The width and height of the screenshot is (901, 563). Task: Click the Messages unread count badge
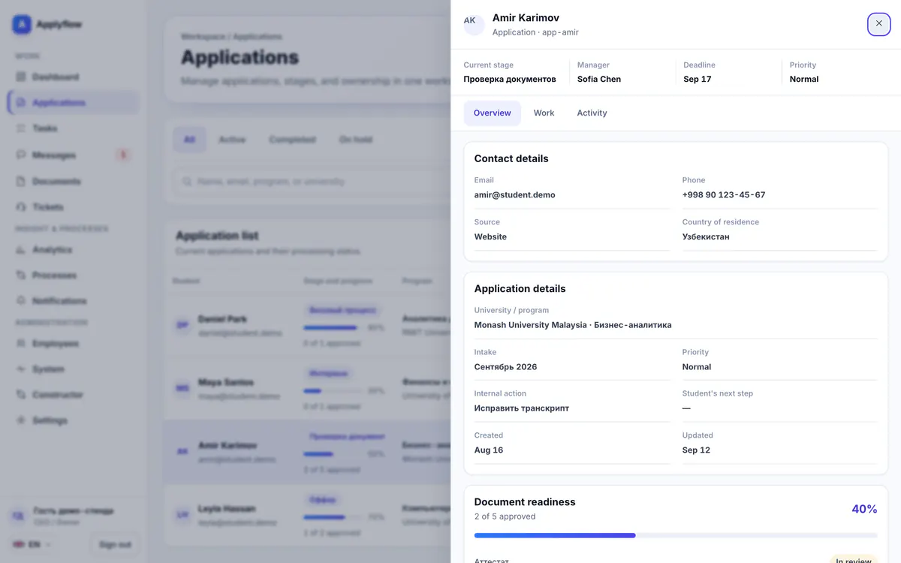click(x=123, y=155)
